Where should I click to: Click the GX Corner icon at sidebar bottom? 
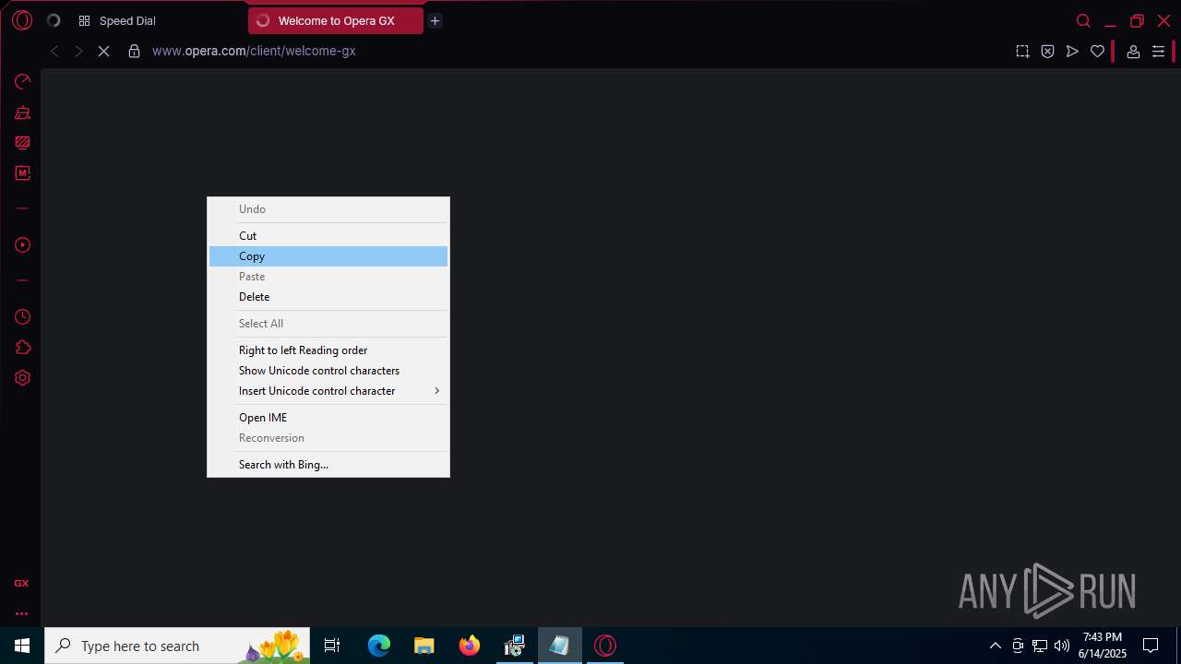[21, 583]
